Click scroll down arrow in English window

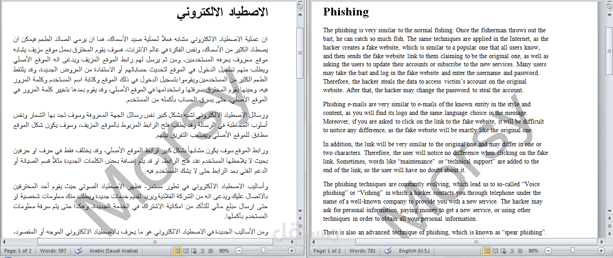[609, 211]
